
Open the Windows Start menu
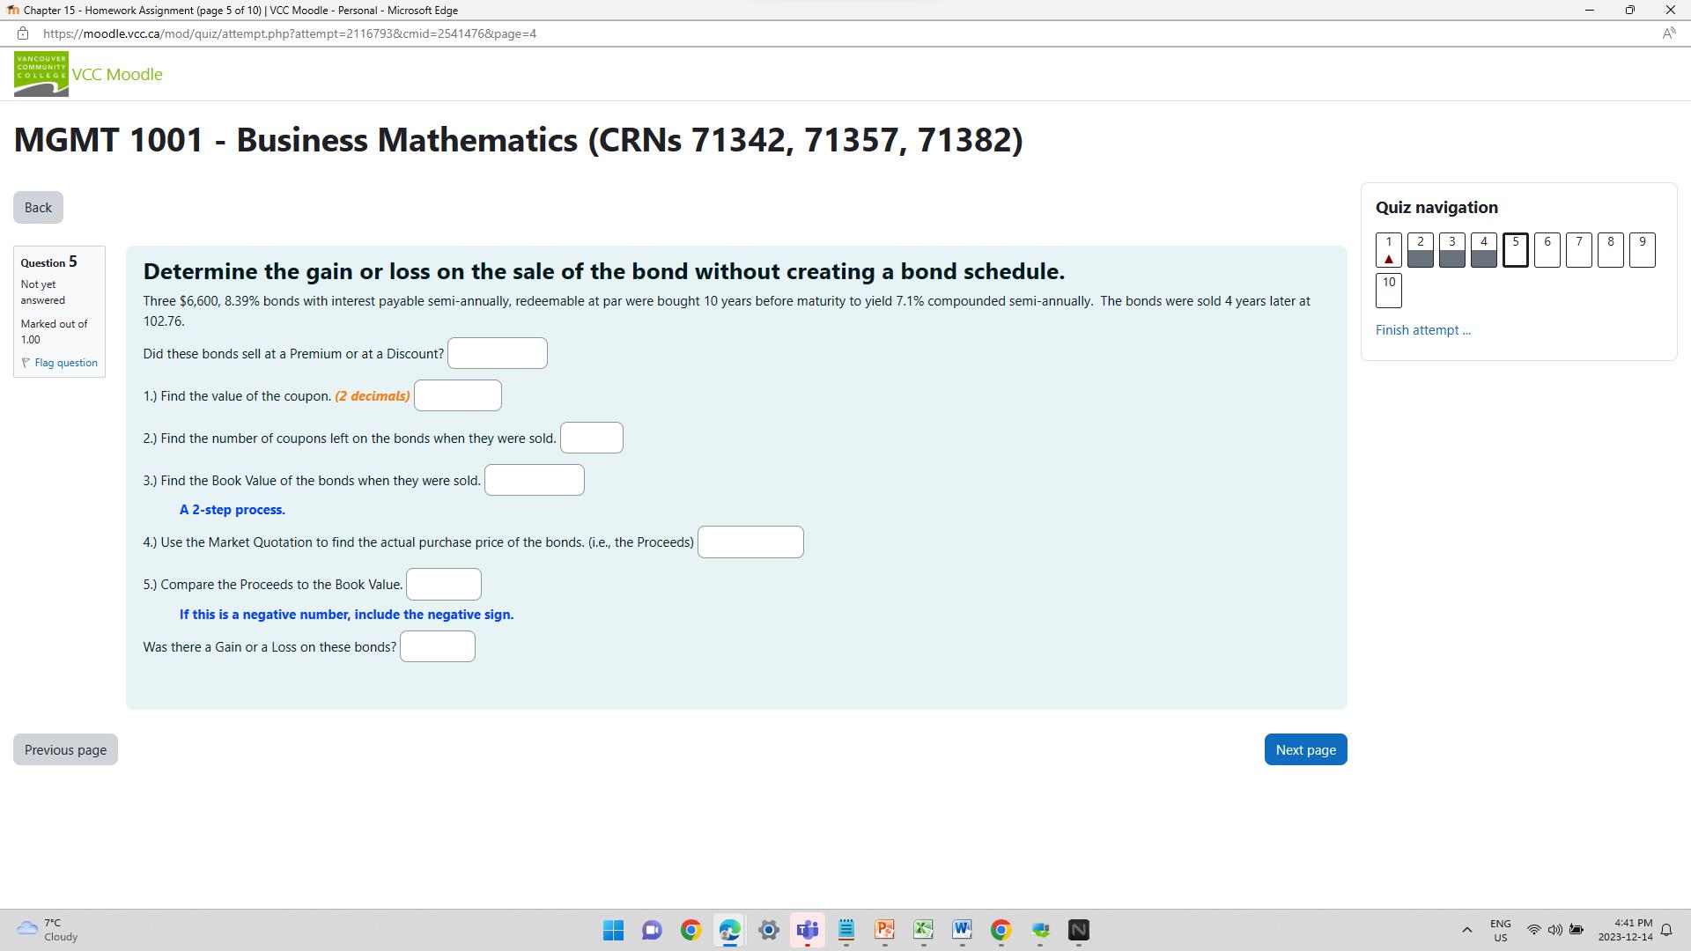[x=614, y=930]
